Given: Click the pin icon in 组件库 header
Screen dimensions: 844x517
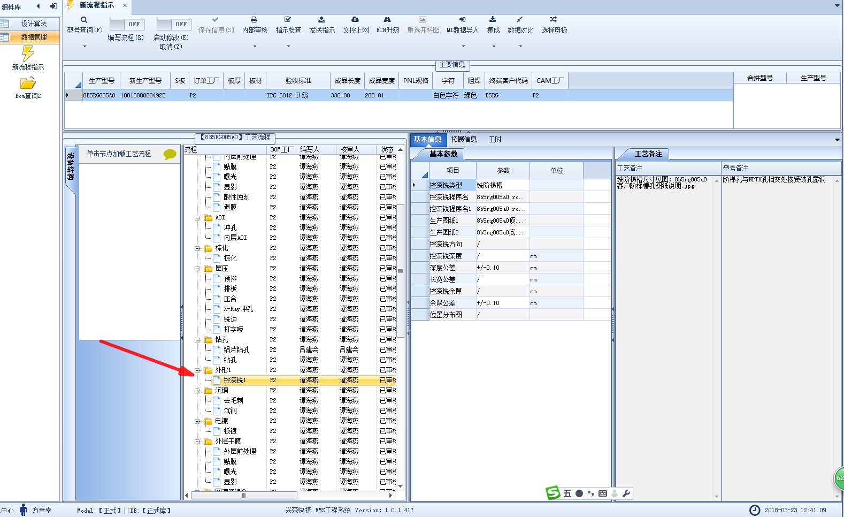Looking at the screenshot, I should 53,6.
